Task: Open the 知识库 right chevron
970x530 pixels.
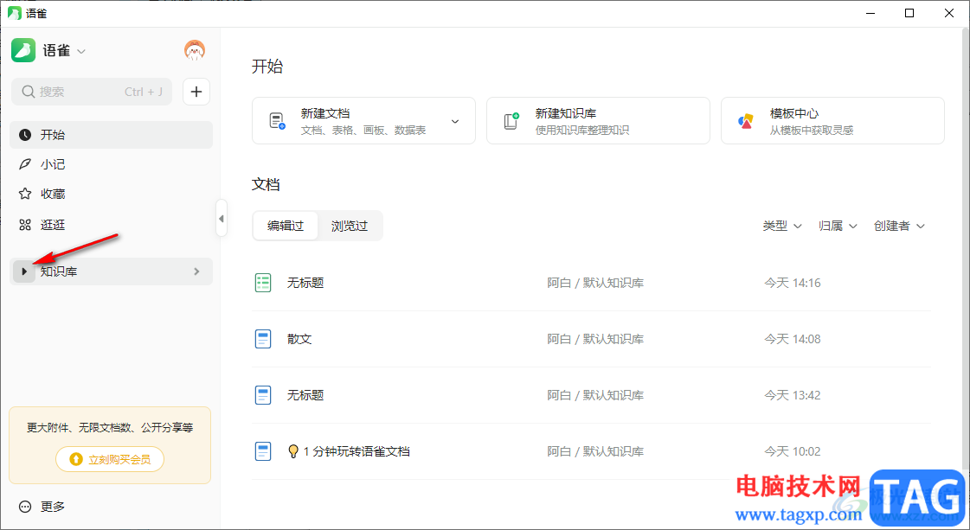Action: click(196, 271)
